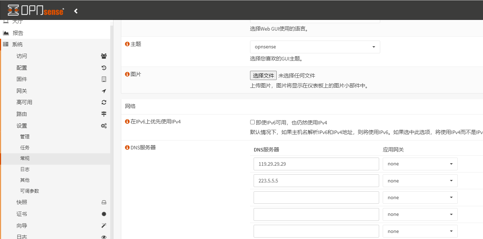Click the users icon beside 访问
This screenshot has width=483, height=239.
pos(104,56)
